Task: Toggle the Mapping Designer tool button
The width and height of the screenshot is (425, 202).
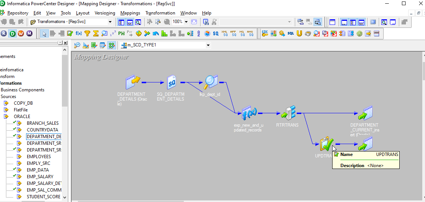Action: [x=111, y=45]
